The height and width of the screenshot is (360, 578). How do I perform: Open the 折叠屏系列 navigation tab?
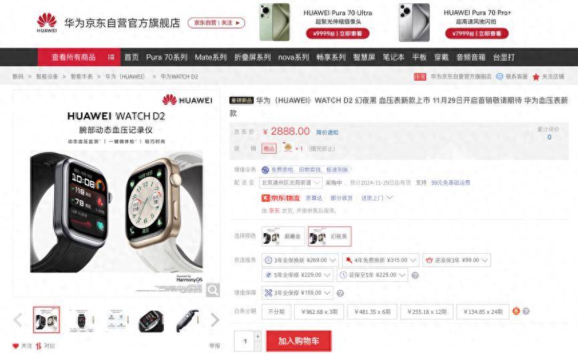(253, 57)
